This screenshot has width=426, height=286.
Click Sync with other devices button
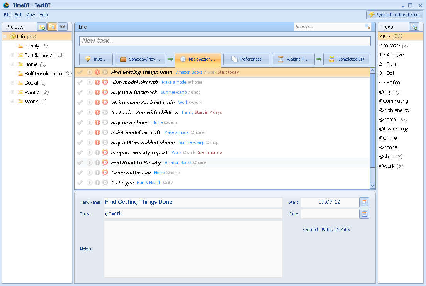pyautogui.click(x=394, y=15)
